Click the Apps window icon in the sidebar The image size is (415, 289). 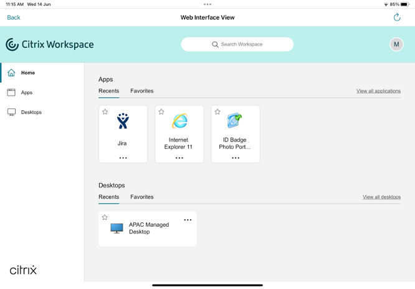pos(11,92)
